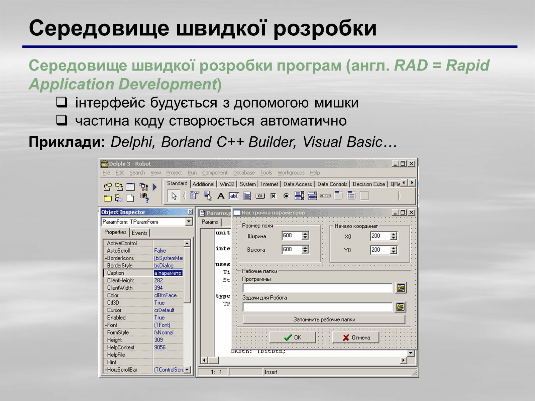Switch to the Data Access palette tab
Screen dimensions: 535x401
(x=298, y=184)
